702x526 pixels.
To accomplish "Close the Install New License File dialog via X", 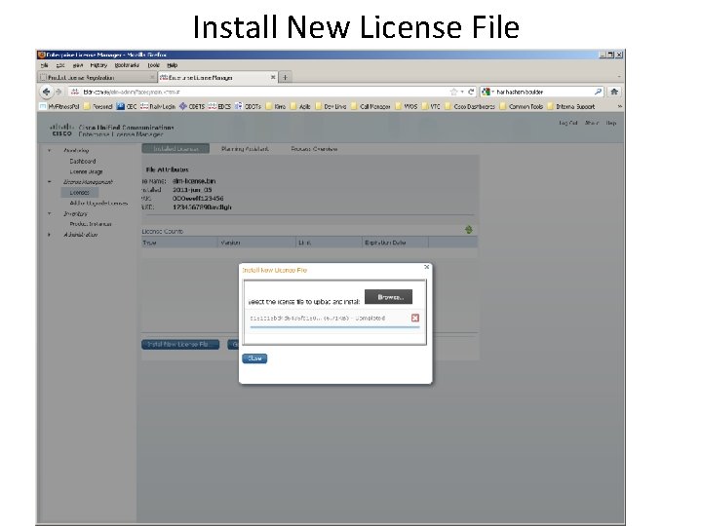I will pos(427,267).
